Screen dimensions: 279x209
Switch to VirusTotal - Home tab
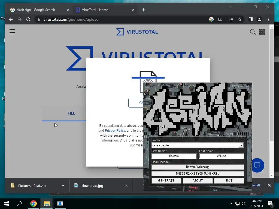tap(95, 10)
